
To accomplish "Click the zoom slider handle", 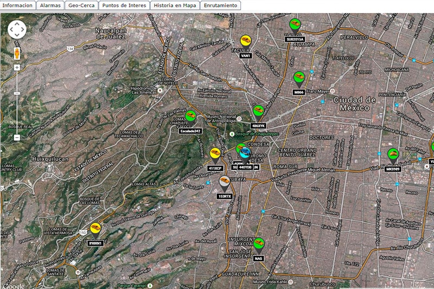I will pos(17,93).
